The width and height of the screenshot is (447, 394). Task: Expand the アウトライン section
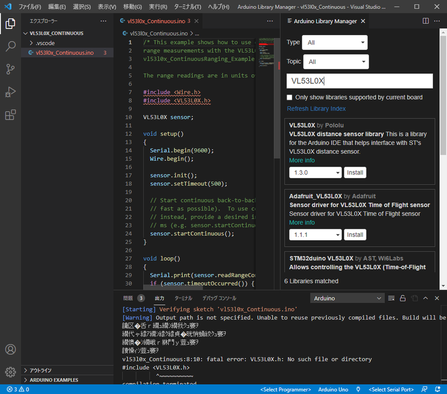click(x=67, y=370)
